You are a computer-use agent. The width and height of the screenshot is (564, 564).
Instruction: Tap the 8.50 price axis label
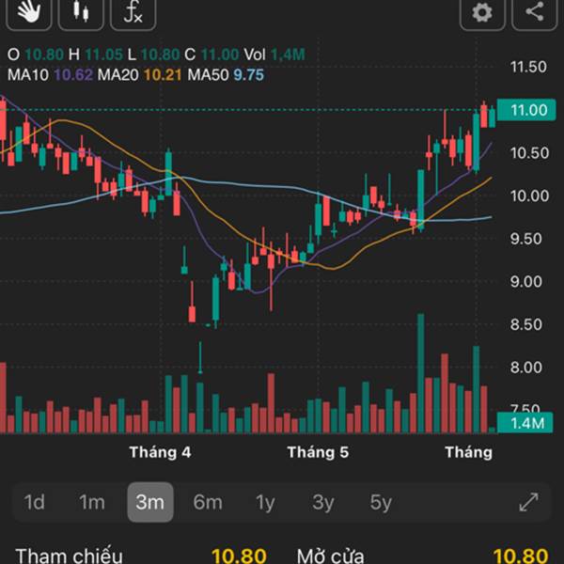[x=525, y=324]
